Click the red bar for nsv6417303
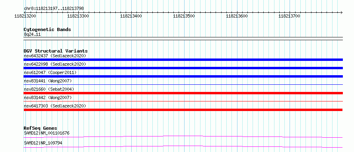The image size is (354, 152). [183, 110]
